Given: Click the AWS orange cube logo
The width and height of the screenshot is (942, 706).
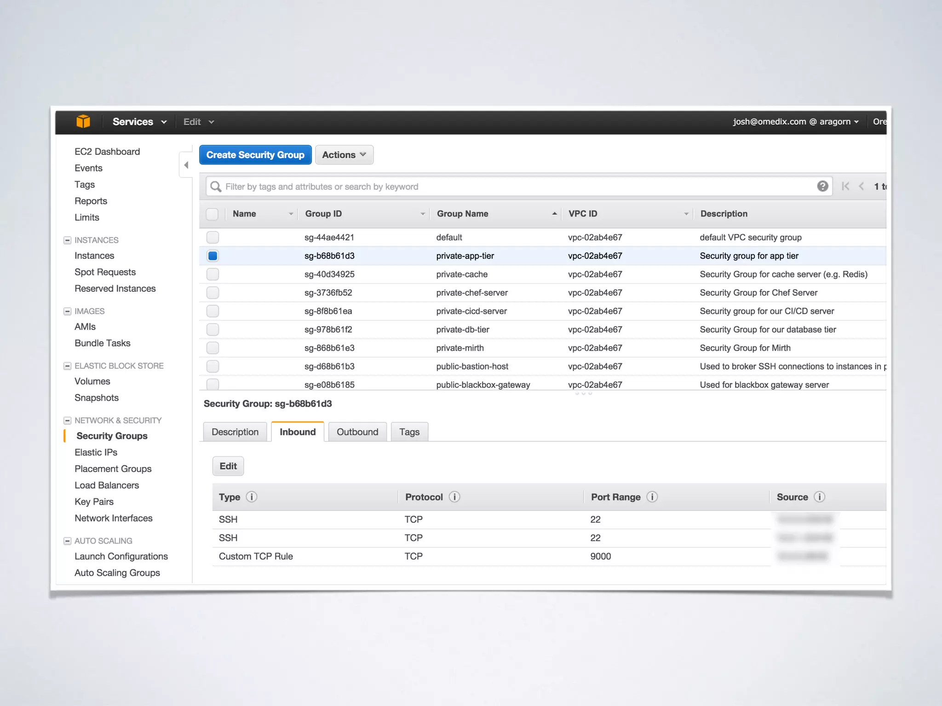Looking at the screenshot, I should [83, 121].
